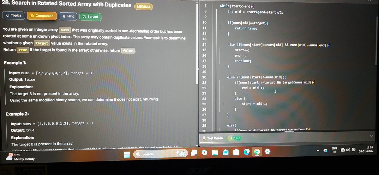The image size is (379, 175).
Task: Click the code line 'end--;'
Action: [x=240, y=56]
